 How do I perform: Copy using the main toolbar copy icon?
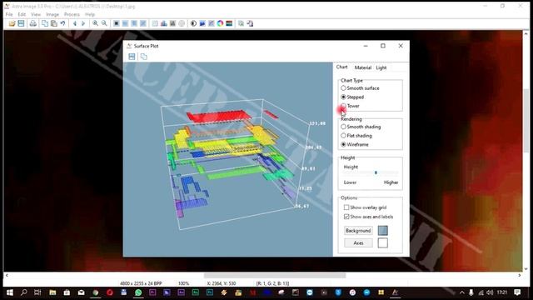45,23
